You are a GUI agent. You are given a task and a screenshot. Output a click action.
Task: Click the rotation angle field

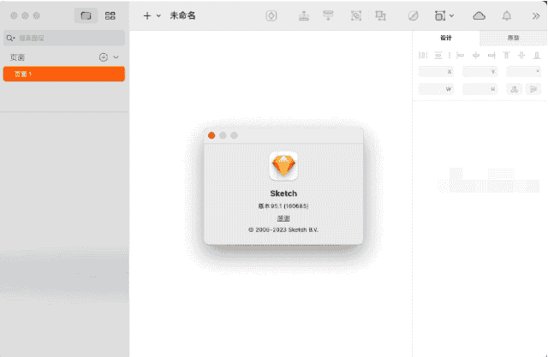[523, 72]
